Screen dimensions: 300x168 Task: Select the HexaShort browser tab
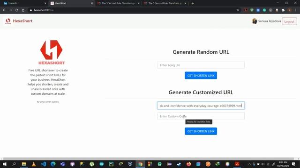point(72,3)
